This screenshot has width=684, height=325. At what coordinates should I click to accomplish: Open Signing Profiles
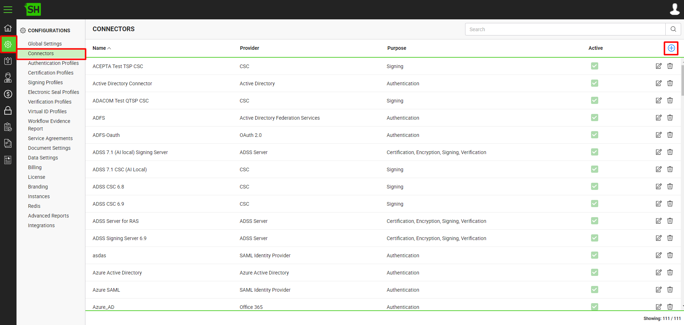click(x=45, y=82)
